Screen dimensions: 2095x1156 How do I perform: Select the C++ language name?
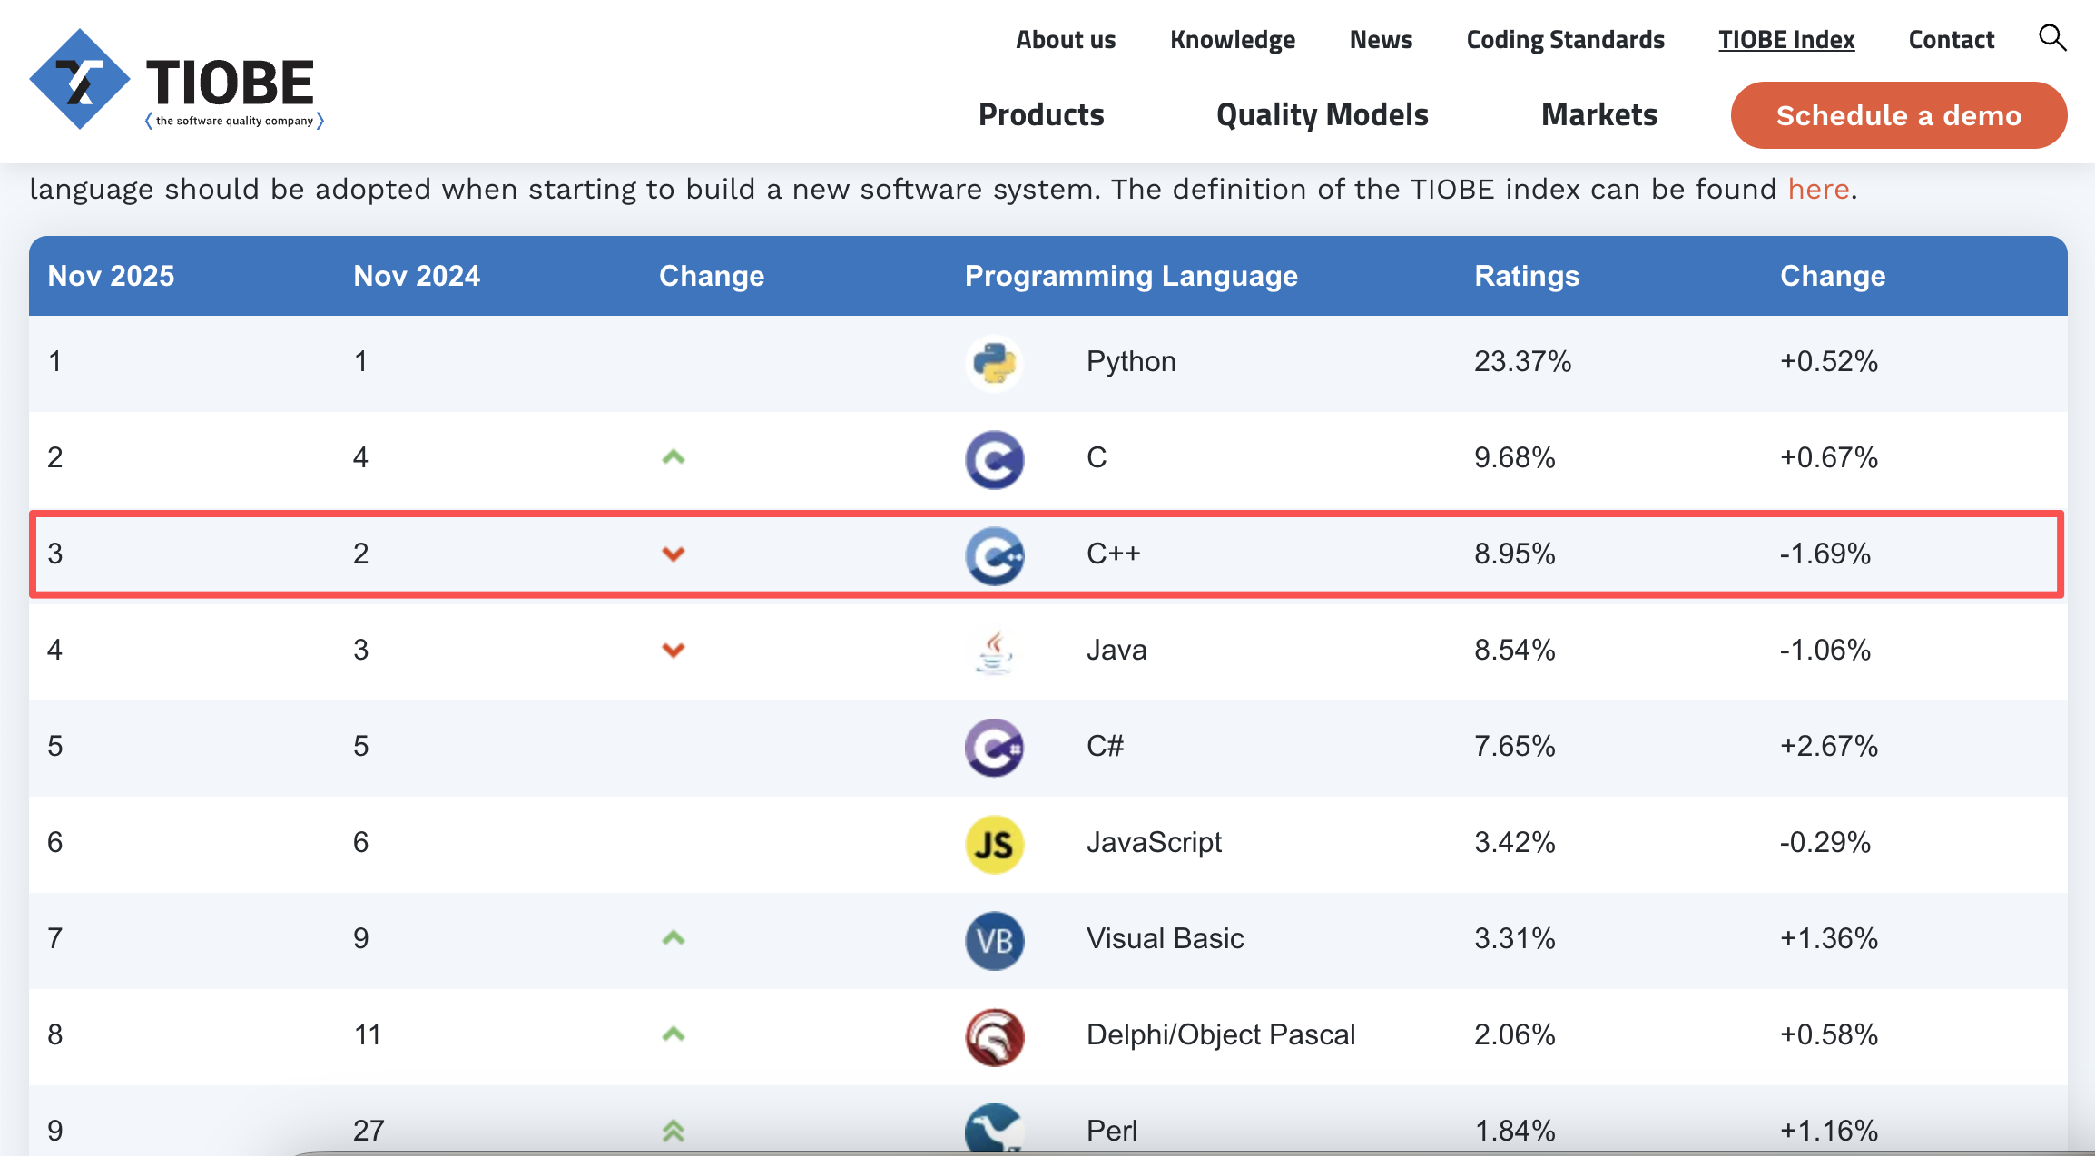pyautogui.click(x=1114, y=554)
